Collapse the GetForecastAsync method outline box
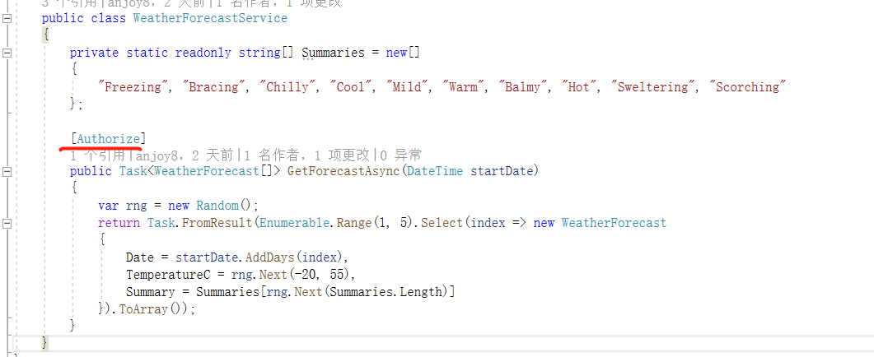This screenshot has width=874, height=357. coord(7,171)
